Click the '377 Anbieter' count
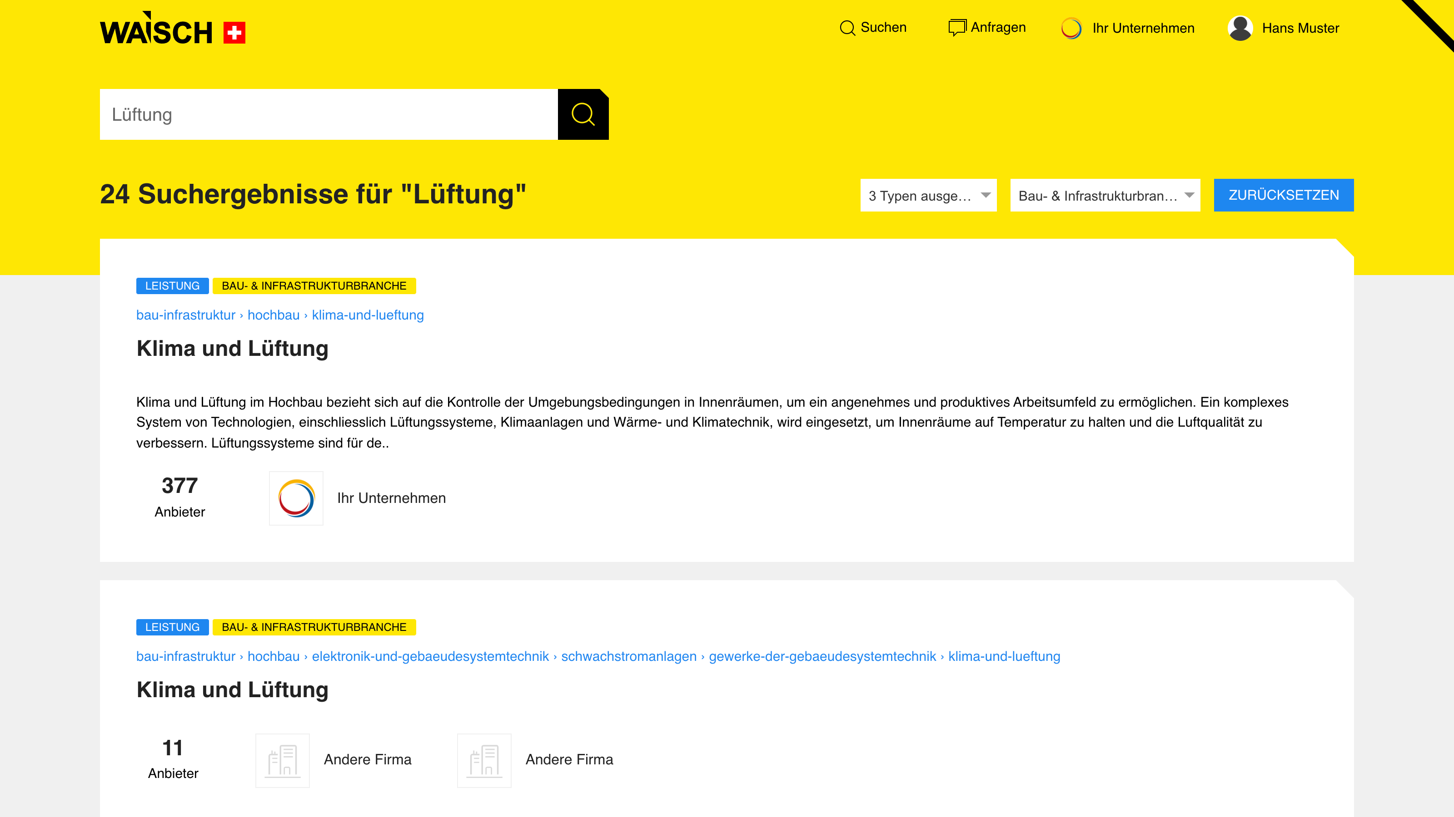The image size is (1454, 817). coord(179,497)
